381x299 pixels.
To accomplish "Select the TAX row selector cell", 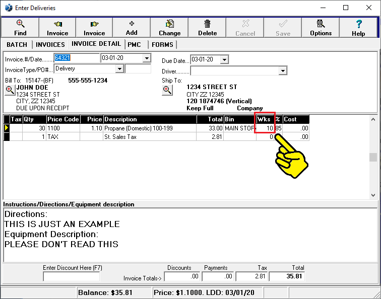I will 7,137.
